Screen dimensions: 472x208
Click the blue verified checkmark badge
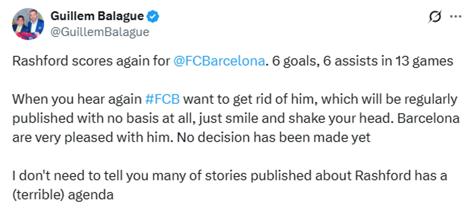tap(153, 16)
